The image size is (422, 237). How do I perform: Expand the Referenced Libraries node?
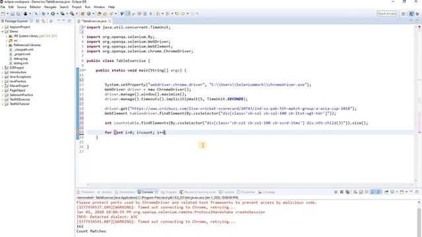pos(7,45)
